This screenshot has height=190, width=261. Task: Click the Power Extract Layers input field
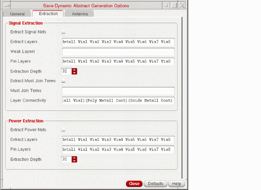click(x=118, y=140)
